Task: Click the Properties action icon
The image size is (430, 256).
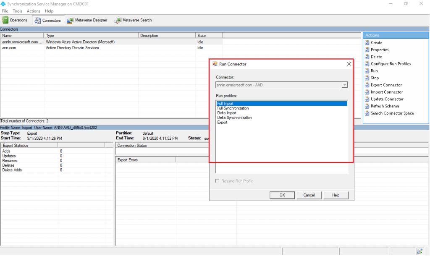Action: pyautogui.click(x=367, y=50)
